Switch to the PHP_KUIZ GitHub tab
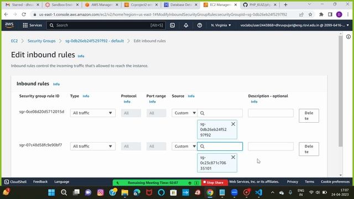 tap(259, 5)
